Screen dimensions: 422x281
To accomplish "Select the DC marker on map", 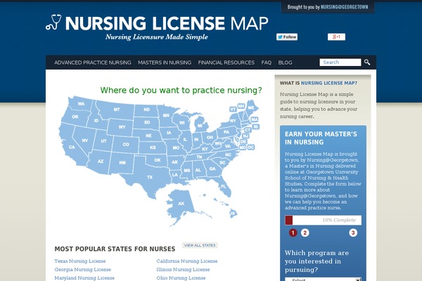I will [x=251, y=147].
